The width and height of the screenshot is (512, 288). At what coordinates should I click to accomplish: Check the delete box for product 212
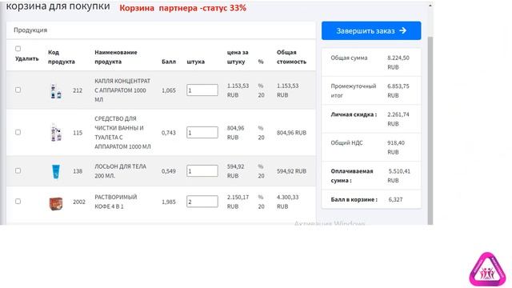[x=18, y=90]
